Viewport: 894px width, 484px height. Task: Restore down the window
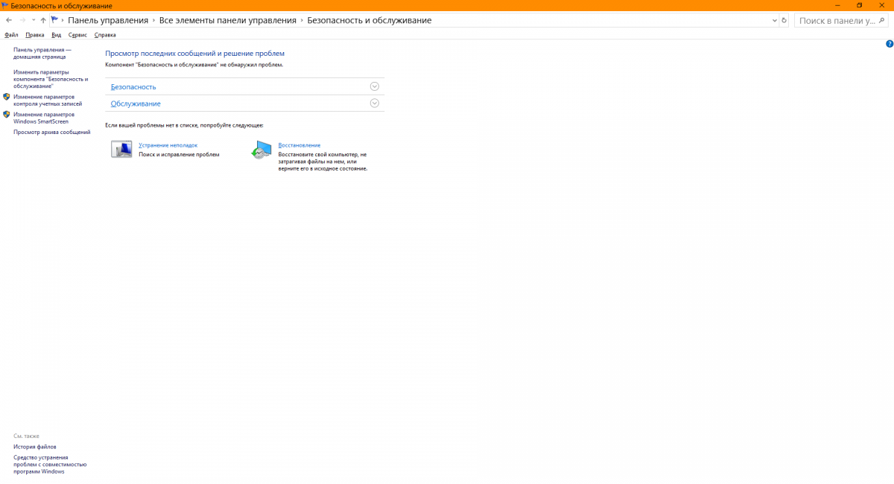pyautogui.click(x=859, y=5)
